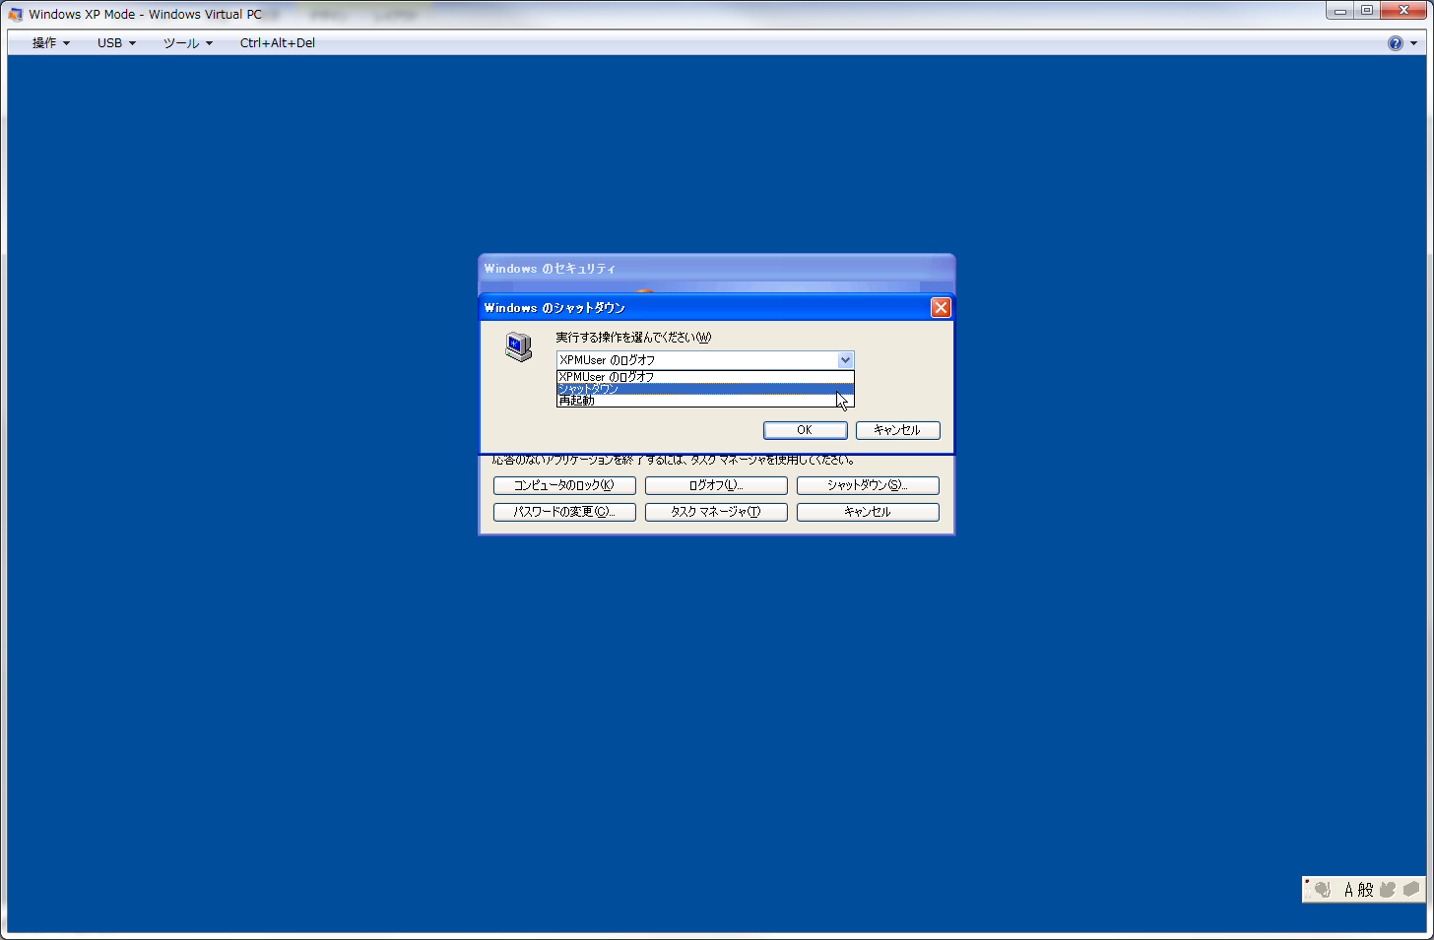1434x940 pixels.
Task: Click シャットダウン(S) in the Security dialog
Action: tap(868, 485)
